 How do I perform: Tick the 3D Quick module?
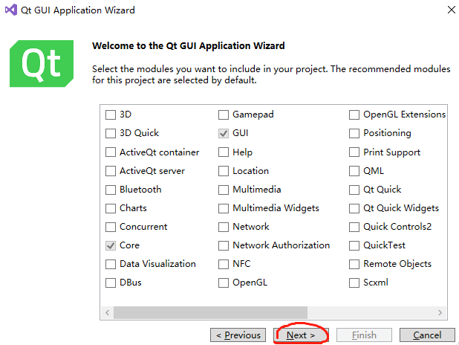coord(111,133)
